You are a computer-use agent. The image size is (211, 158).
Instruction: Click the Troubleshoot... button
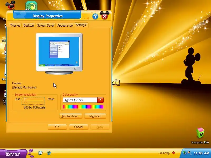71,116
